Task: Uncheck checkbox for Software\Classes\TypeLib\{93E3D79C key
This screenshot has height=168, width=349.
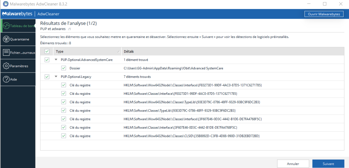Action: point(64,110)
